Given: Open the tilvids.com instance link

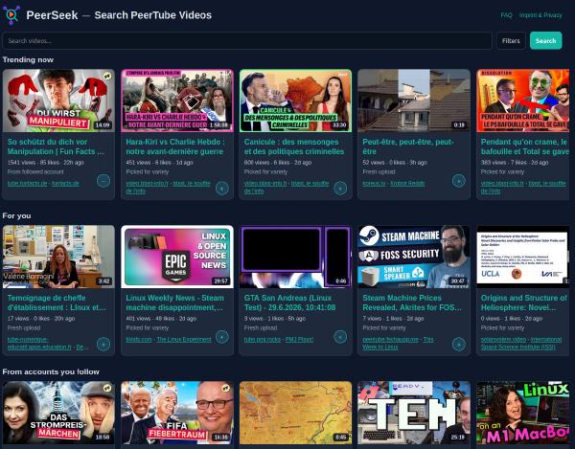Looking at the screenshot, I should [139, 340].
